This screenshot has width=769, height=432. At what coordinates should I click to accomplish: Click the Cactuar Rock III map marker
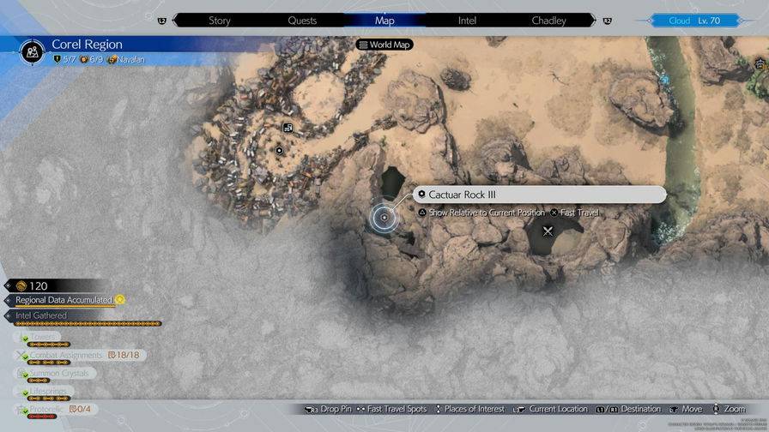(x=384, y=218)
